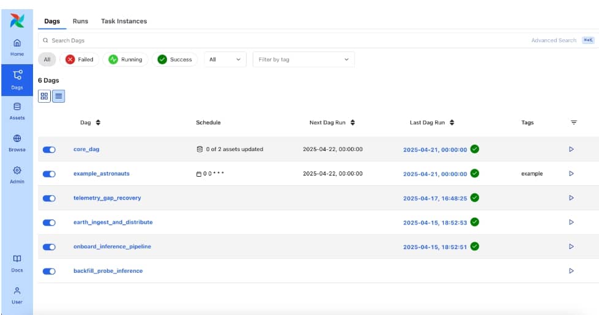Click the Schedule column header
This screenshot has width=599, height=315.
(x=208, y=122)
